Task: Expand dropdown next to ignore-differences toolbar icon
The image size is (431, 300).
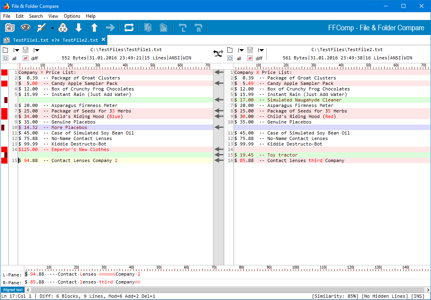Action: point(52,28)
